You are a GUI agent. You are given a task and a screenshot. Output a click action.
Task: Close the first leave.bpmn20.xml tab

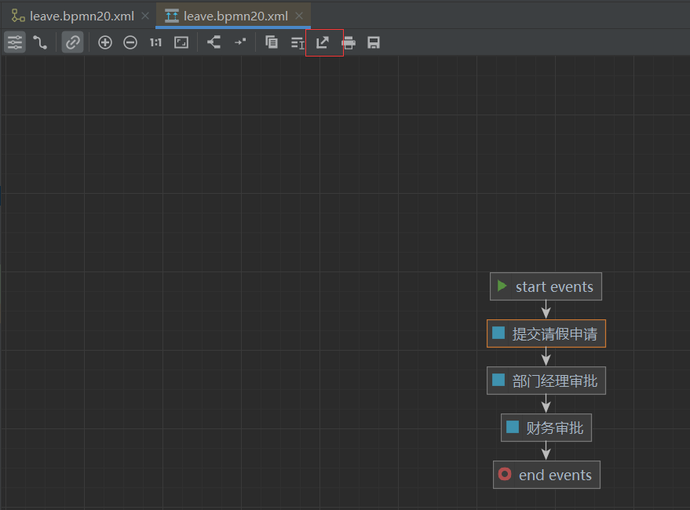coord(145,16)
